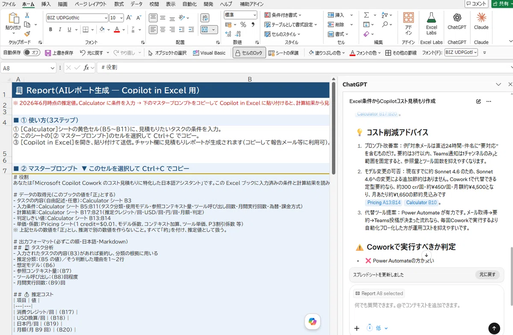
Task: Click the fill color bucket swatch
Action: [102, 30]
